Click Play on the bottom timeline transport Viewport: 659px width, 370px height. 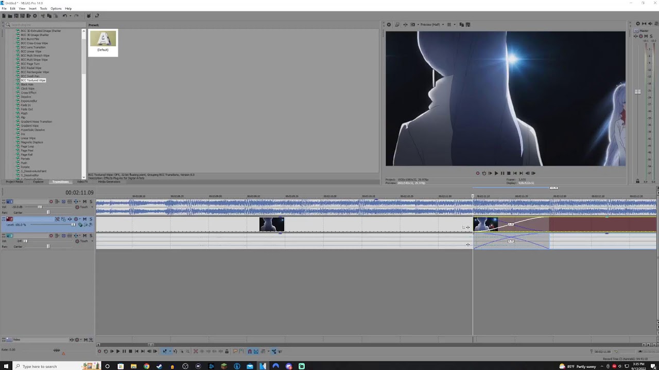(x=118, y=351)
